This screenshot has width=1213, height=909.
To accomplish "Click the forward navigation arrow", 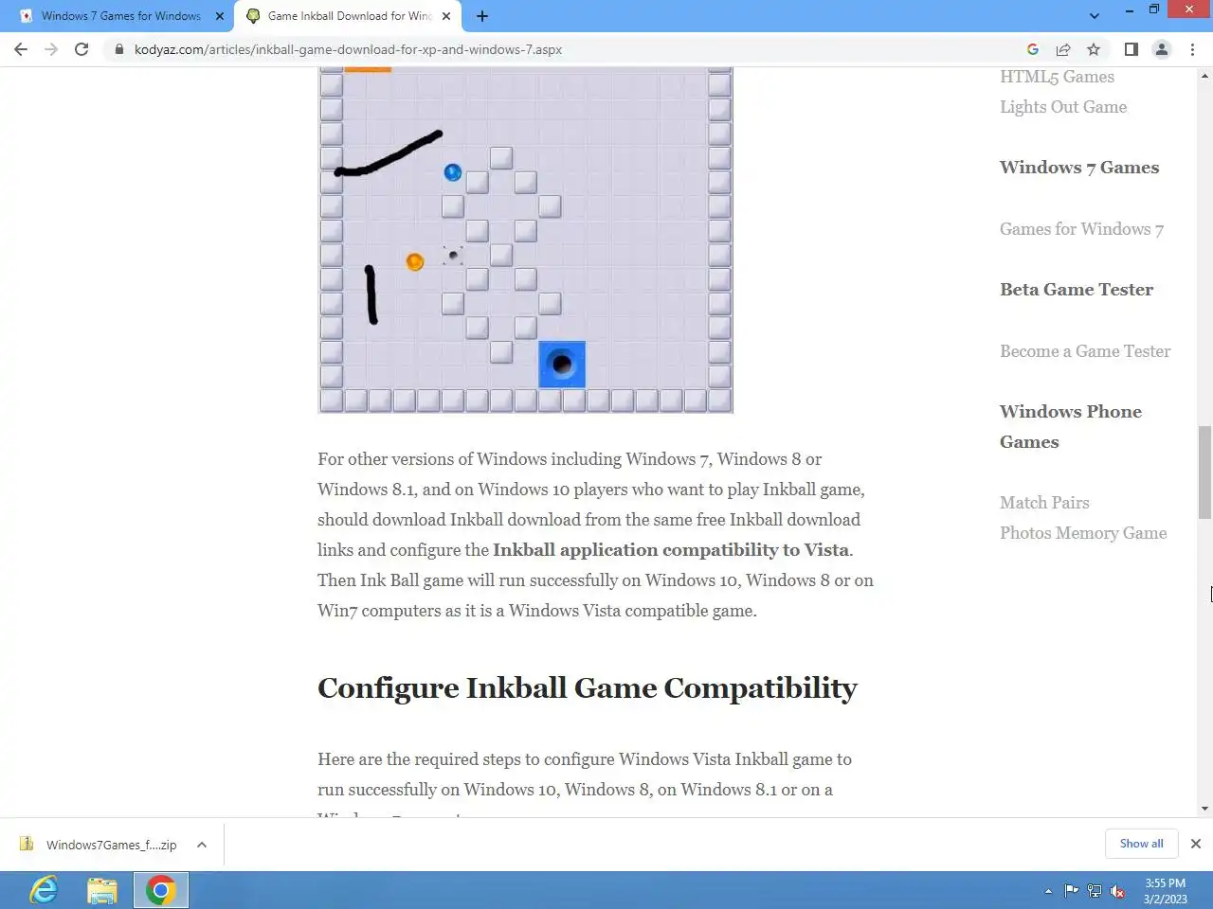I will tap(51, 49).
